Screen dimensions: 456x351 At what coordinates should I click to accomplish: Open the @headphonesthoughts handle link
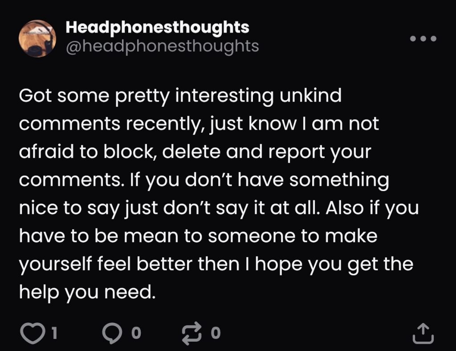pyautogui.click(x=162, y=46)
